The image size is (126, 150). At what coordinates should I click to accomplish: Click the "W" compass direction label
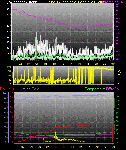pos(119,71)
